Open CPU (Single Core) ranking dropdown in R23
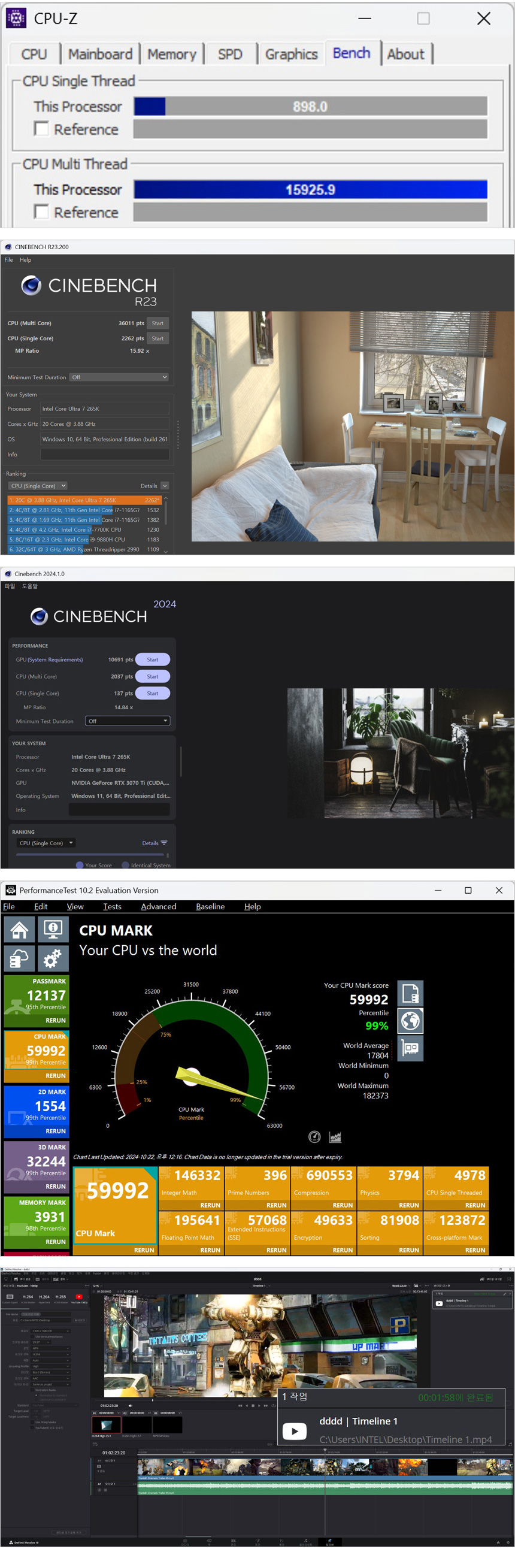Image resolution: width=515 pixels, height=1549 pixels. (x=38, y=486)
